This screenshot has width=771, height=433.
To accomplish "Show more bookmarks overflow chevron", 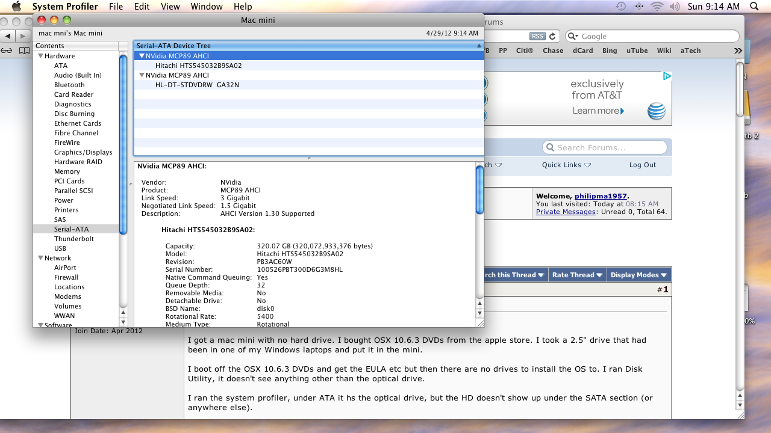I will point(738,51).
